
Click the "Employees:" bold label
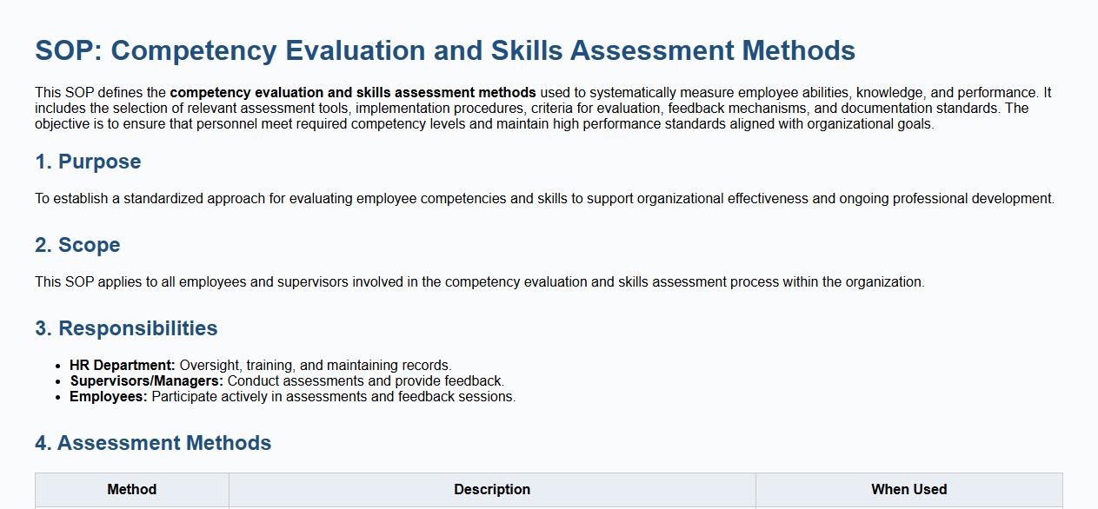[x=109, y=397]
